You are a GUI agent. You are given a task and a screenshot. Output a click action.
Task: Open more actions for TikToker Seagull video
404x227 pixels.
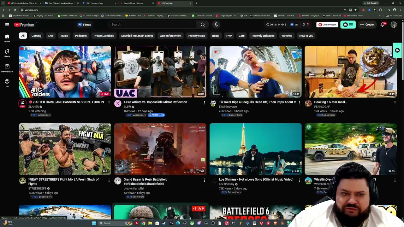(300, 102)
